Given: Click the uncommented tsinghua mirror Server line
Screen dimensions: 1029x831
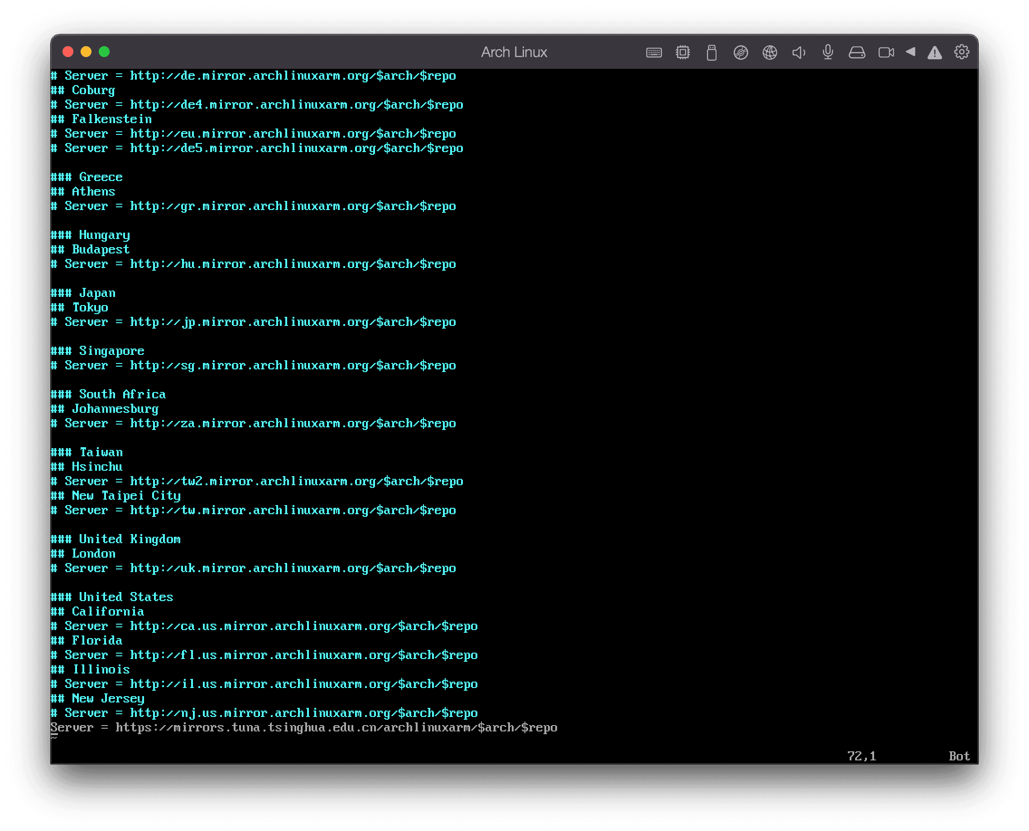Looking at the screenshot, I should coord(304,728).
